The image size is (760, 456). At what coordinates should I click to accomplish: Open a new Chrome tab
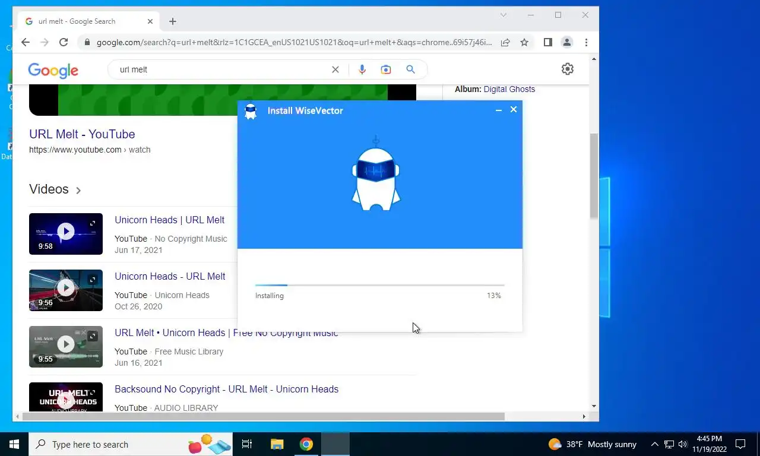[x=173, y=21]
